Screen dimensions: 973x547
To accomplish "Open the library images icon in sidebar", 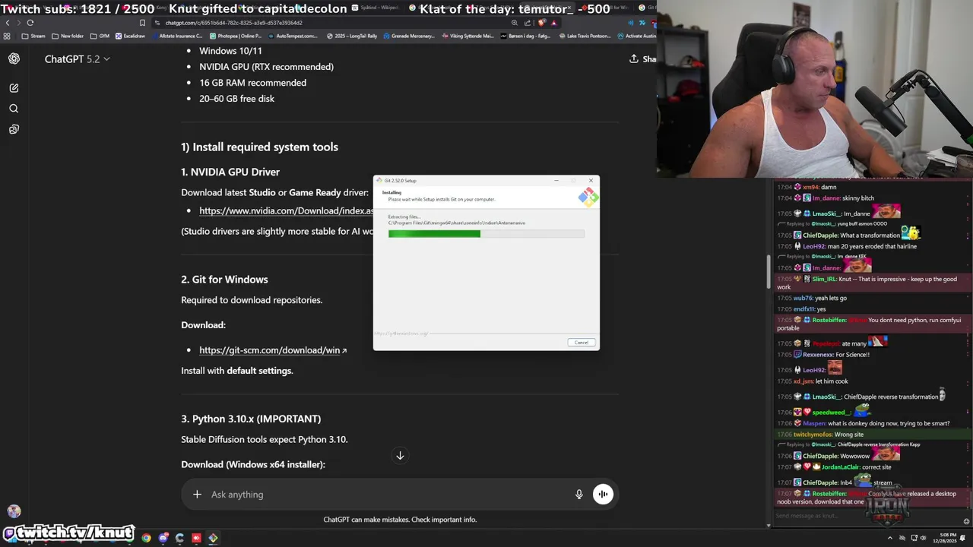I will (14, 129).
